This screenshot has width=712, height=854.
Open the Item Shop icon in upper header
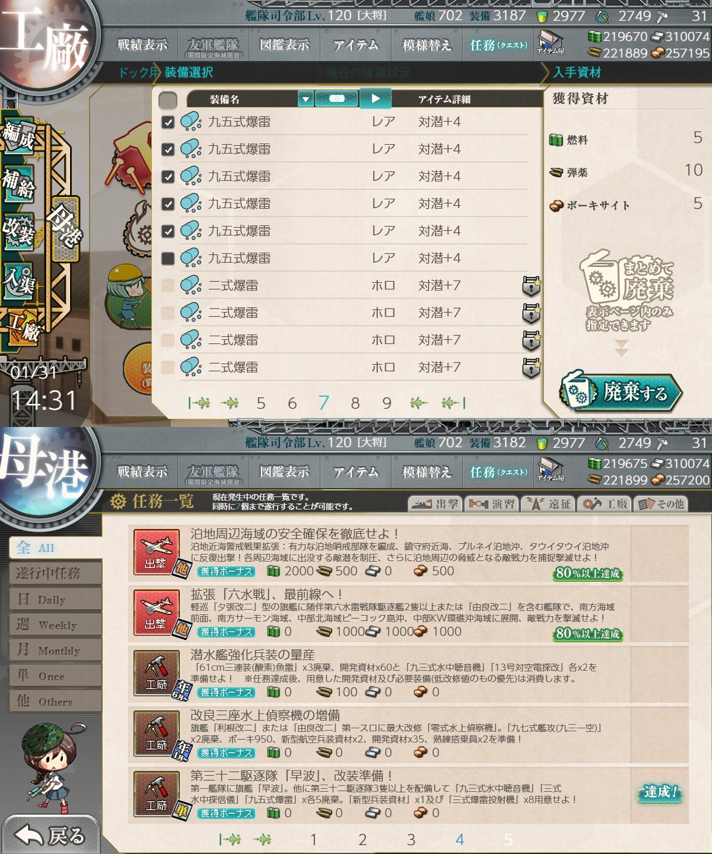coord(551,43)
